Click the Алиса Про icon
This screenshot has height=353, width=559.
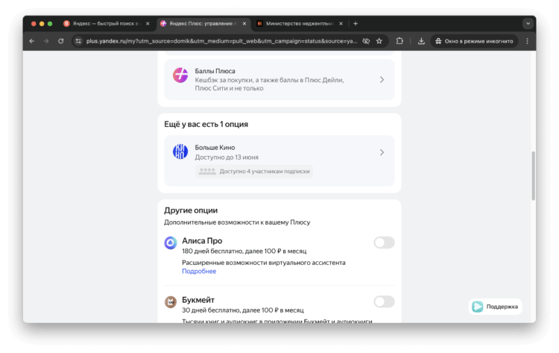point(171,243)
